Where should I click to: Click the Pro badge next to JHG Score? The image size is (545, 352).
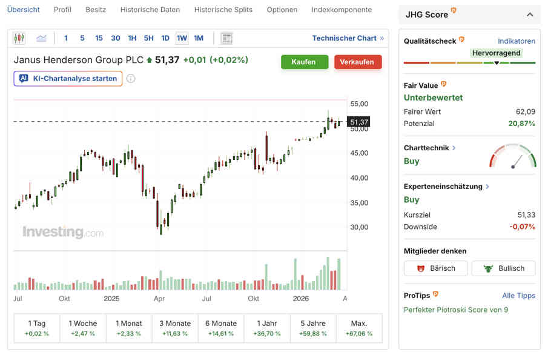click(x=454, y=12)
